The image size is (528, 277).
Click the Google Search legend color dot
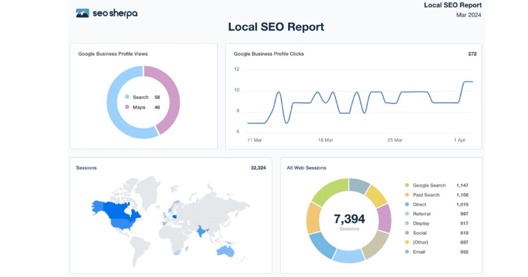click(x=407, y=185)
